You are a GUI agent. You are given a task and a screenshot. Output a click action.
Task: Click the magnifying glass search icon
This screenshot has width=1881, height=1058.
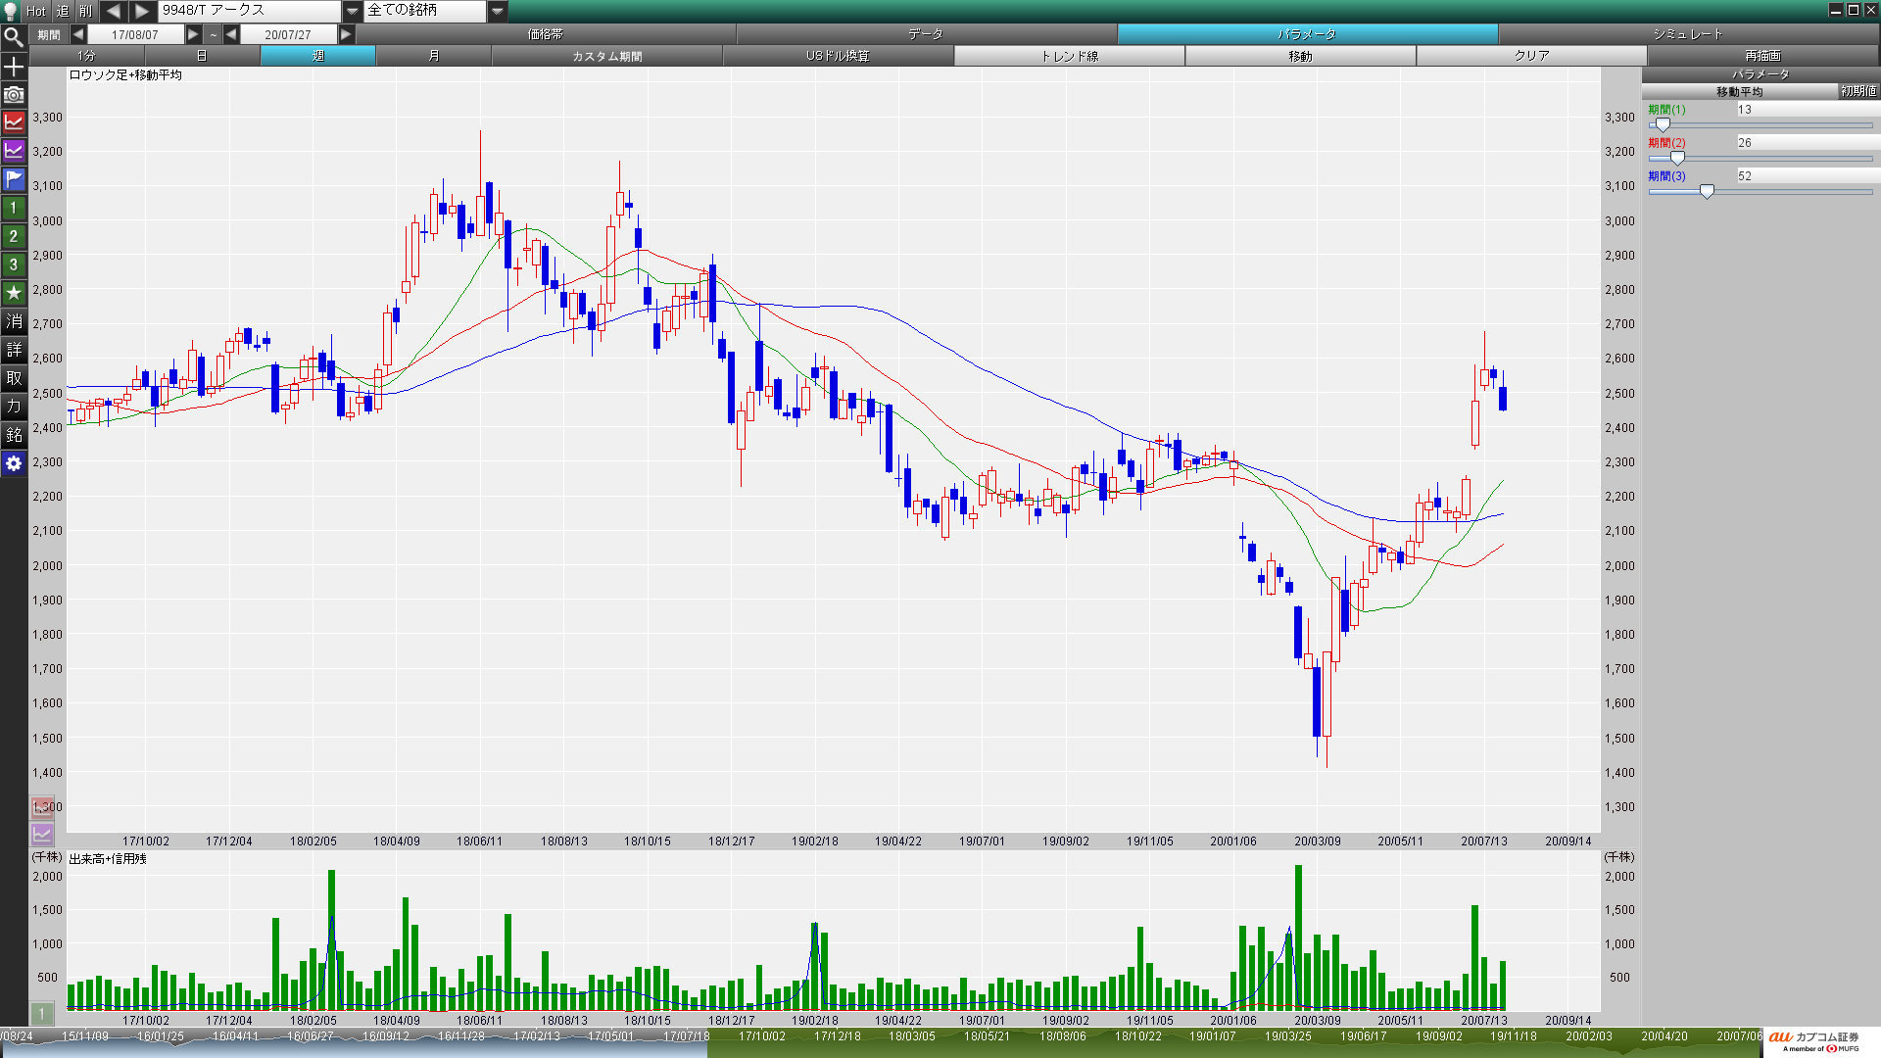[x=14, y=38]
